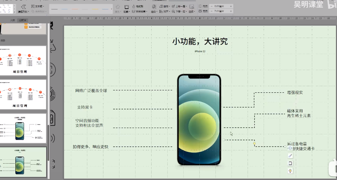Select first 项目管理 slide thumbnail
This screenshot has width=337, height=180.
coord(23,61)
